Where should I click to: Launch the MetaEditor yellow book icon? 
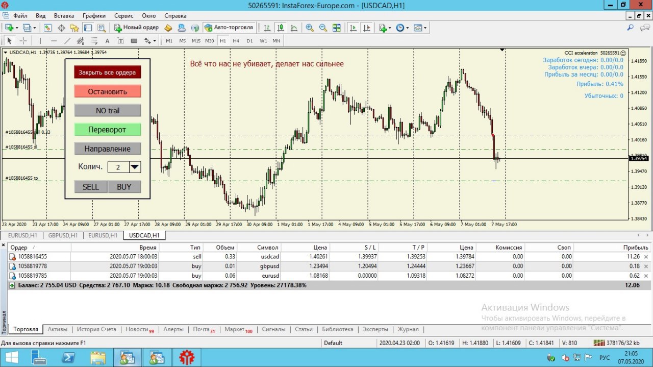[x=168, y=28]
